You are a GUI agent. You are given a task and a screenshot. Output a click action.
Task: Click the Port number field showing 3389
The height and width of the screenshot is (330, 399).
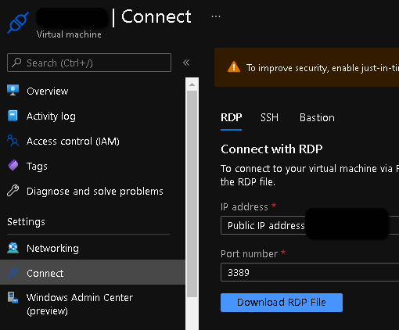[x=310, y=272]
